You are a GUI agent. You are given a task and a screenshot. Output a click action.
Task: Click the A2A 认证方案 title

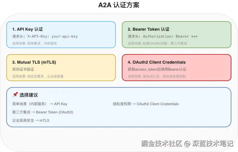click(119, 6)
